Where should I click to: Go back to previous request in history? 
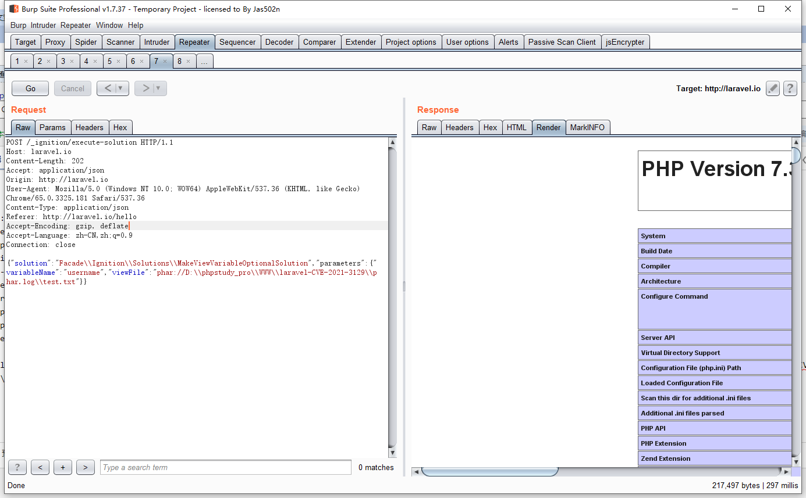107,88
